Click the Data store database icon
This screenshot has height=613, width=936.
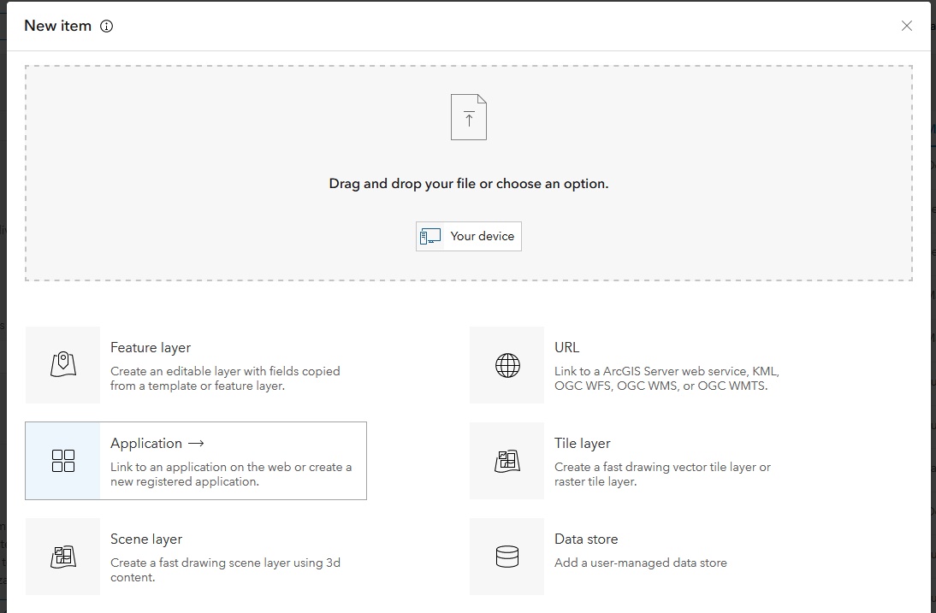click(x=507, y=556)
